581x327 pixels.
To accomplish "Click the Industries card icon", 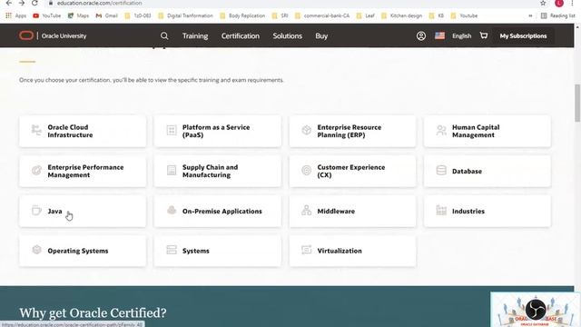I will tap(441, 210).
